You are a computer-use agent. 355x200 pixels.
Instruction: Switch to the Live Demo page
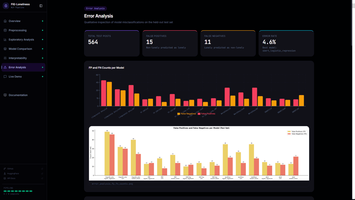23,76
